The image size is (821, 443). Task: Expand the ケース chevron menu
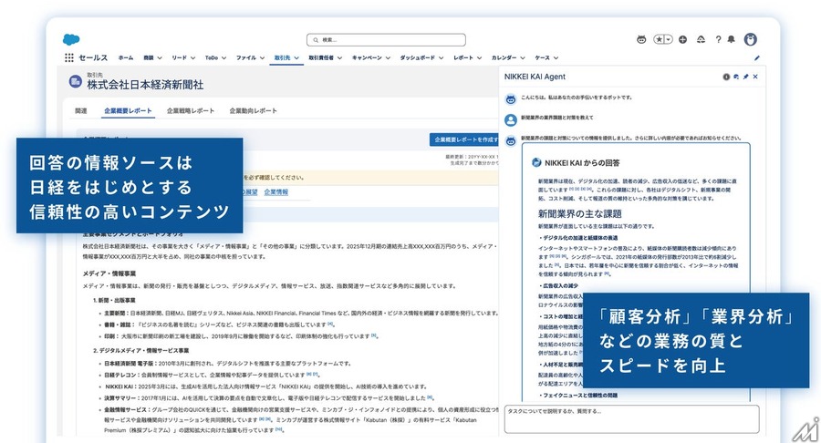pos(556,58)
